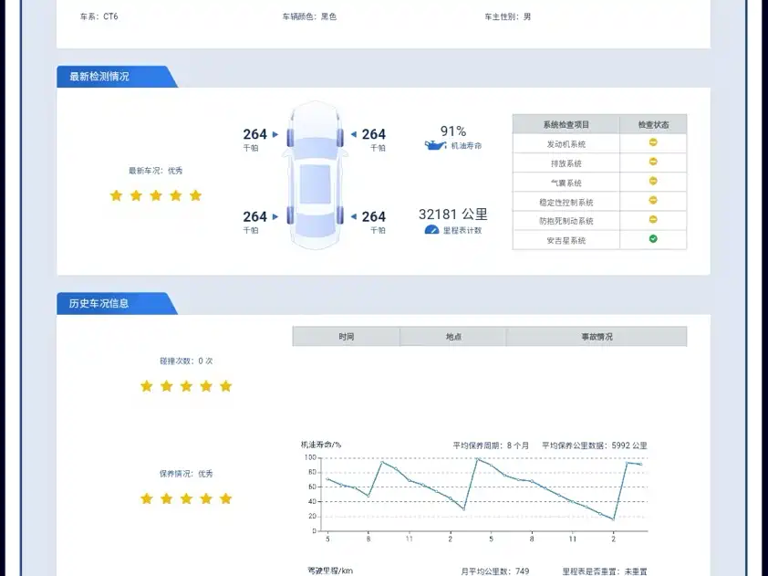Click the front-left tire on the car diagram
Screen dimensions: 768x576
point(291,137)
